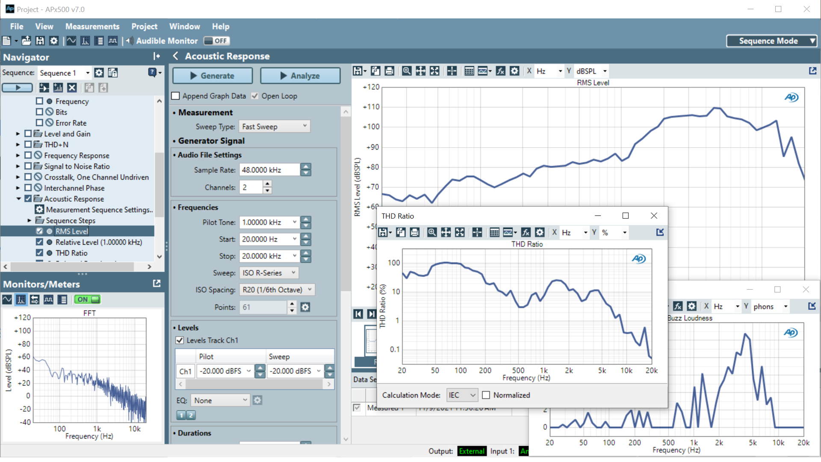
Task: Select the FFT spectrum monitor icon in Monitors/Meters
Action: 21,299
